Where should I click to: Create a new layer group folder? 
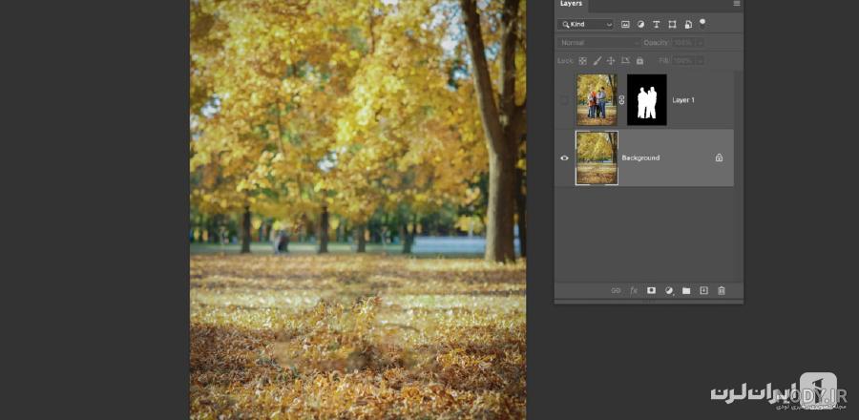686,291
